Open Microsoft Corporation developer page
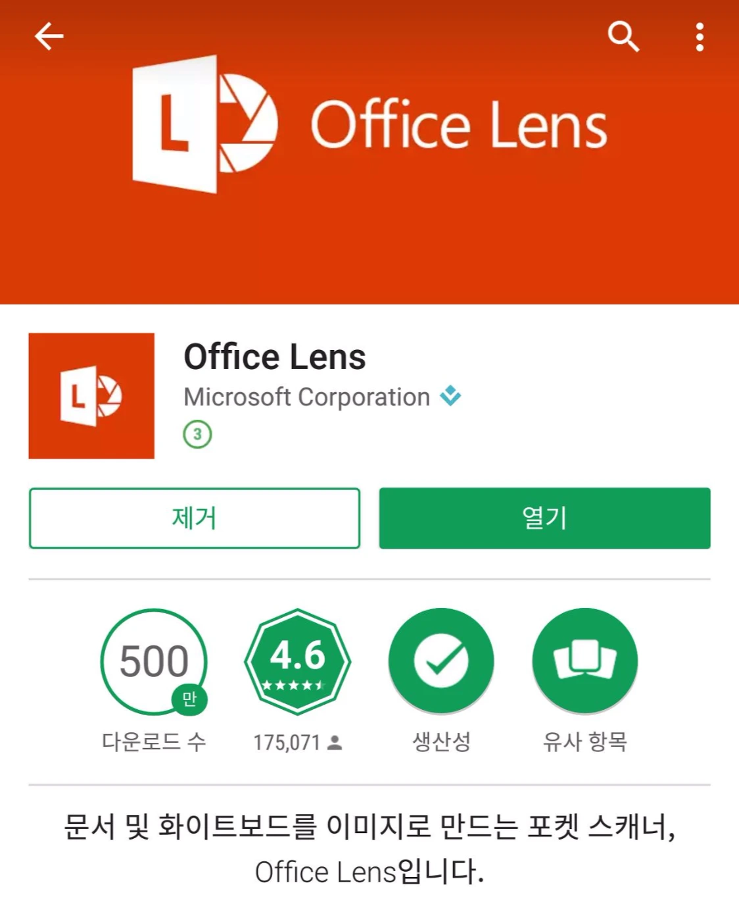 point(306,397)
